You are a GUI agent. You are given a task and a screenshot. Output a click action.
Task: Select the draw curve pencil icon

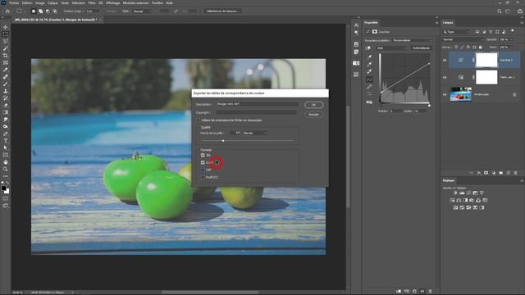click(x=369, y=87)
